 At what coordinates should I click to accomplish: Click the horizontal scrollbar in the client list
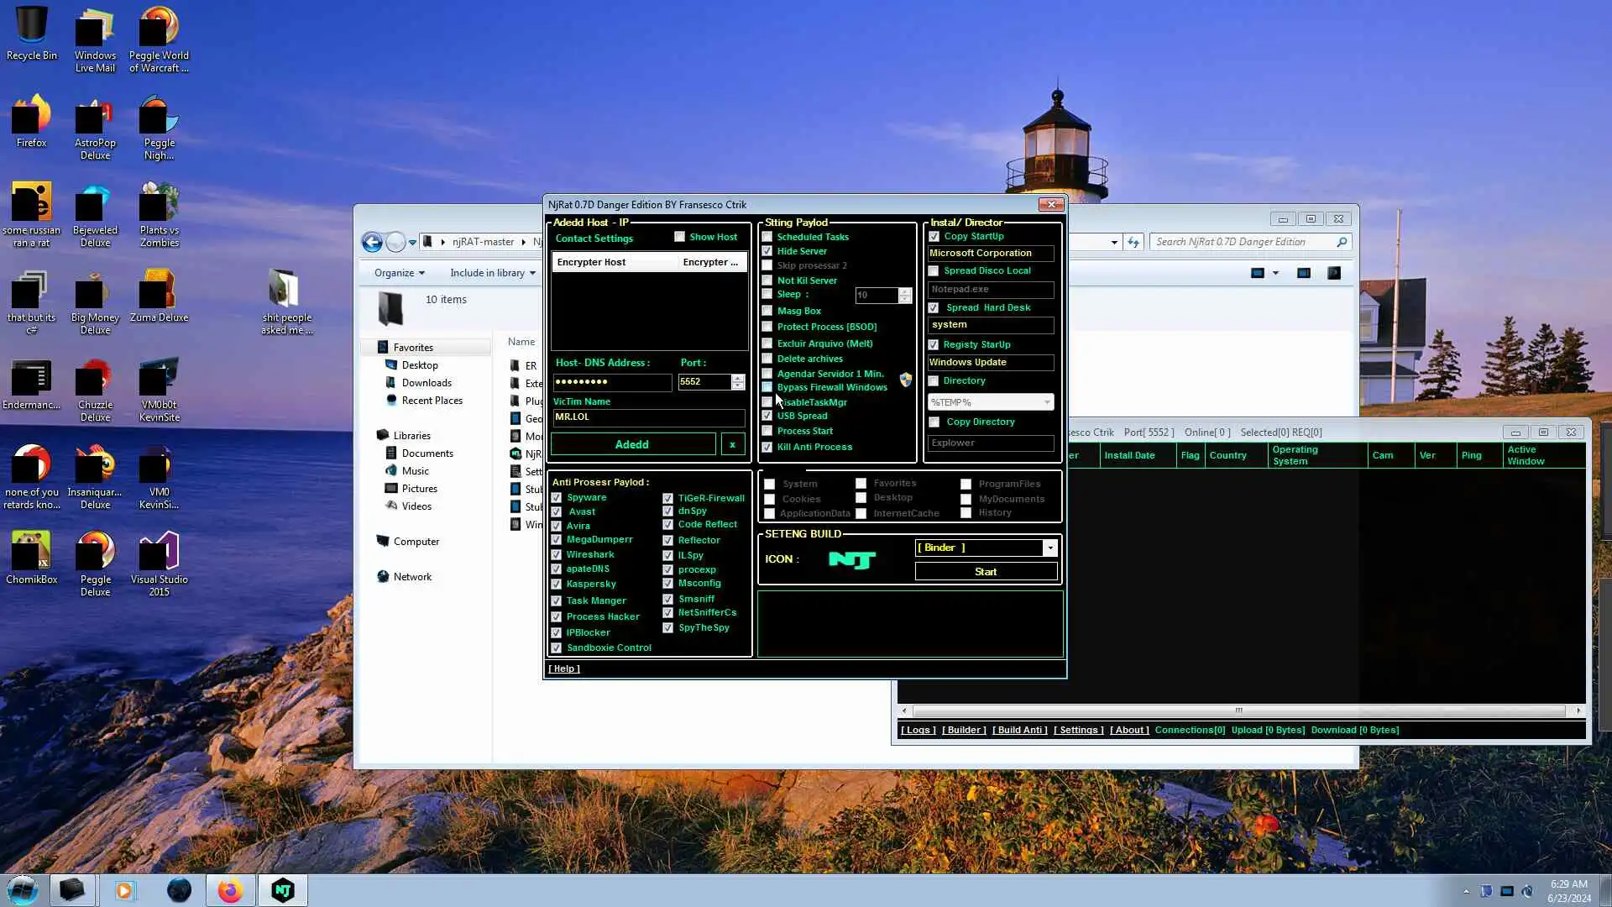point(1238,710)
